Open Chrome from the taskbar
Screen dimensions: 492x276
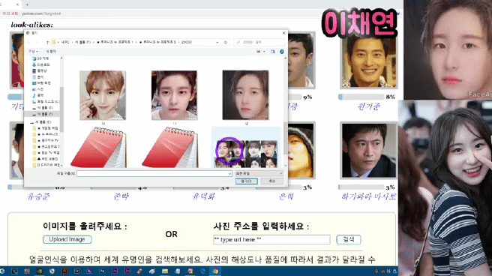point(215,271)
